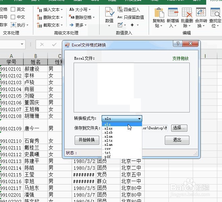Select the 姓名 header cell
This screenshot has width=222, height=202.
[36, 62]
